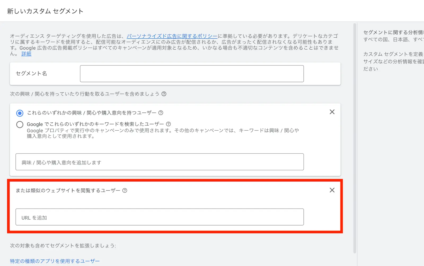This screenshot has width=424, height=266.
Task: Click the URL を追加 input field
Action: (160, 217)
